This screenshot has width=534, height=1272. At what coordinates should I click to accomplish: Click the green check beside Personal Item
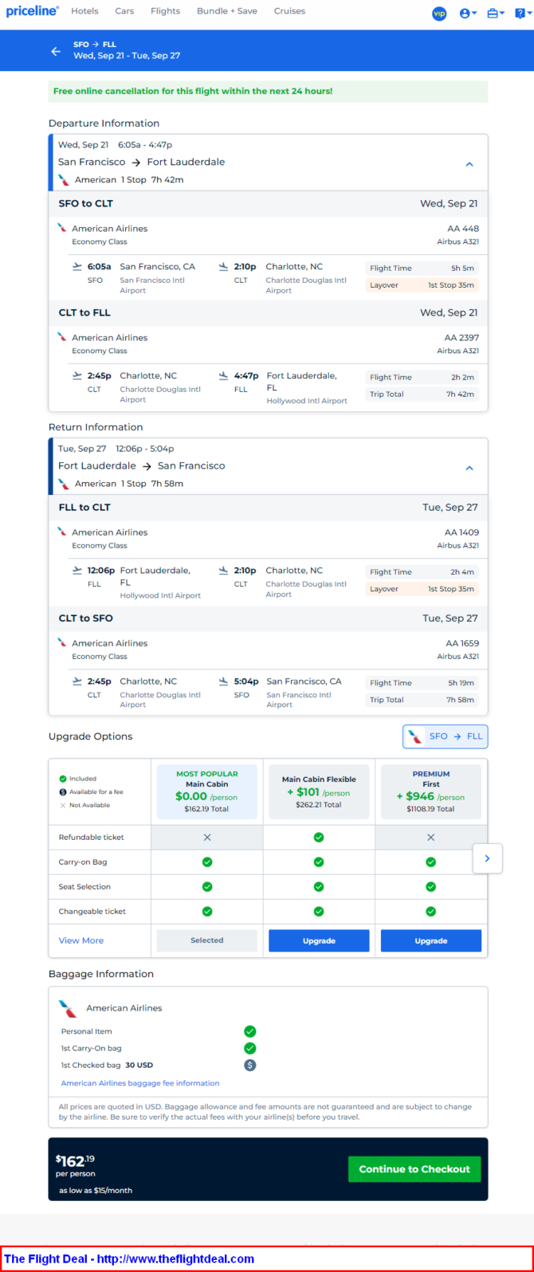249,1031
